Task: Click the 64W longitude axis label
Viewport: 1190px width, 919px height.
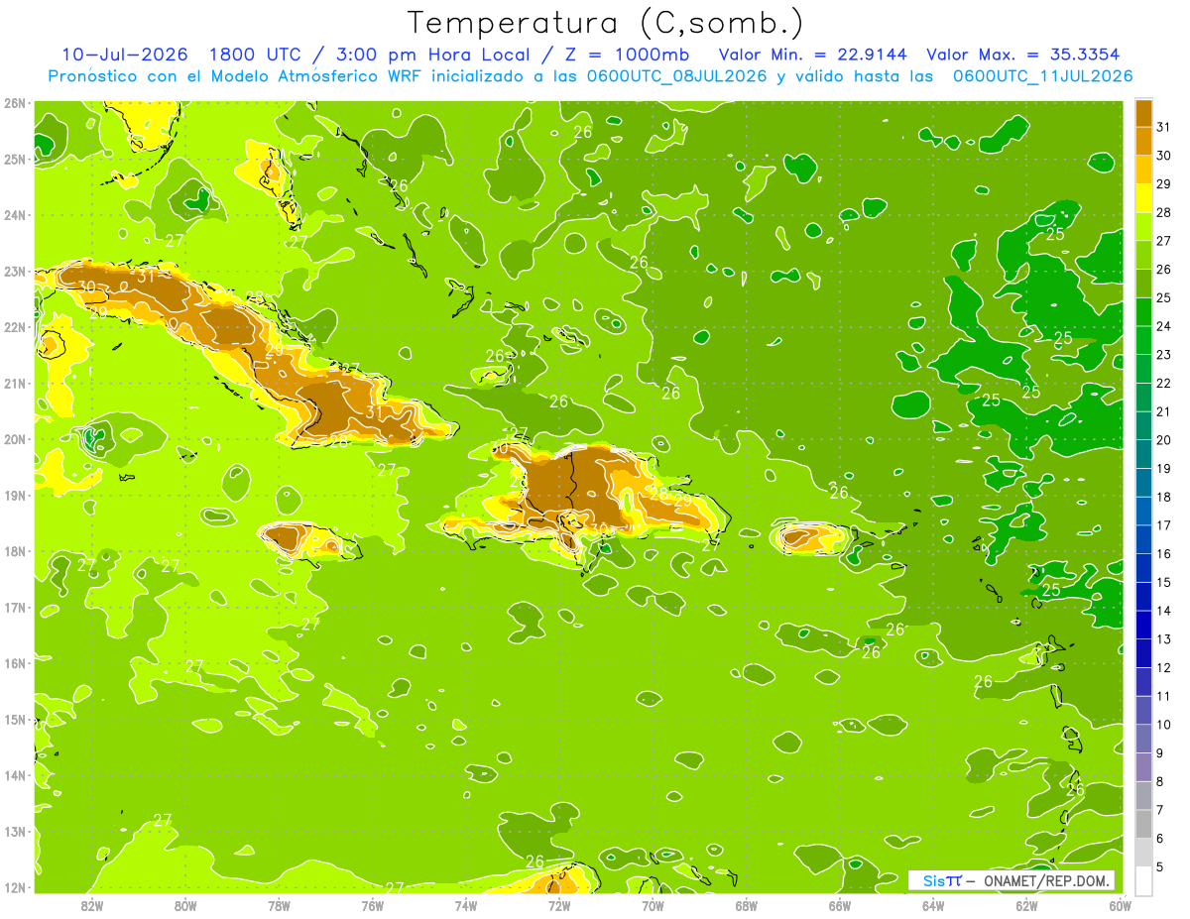Action: [x=933, y=905]
